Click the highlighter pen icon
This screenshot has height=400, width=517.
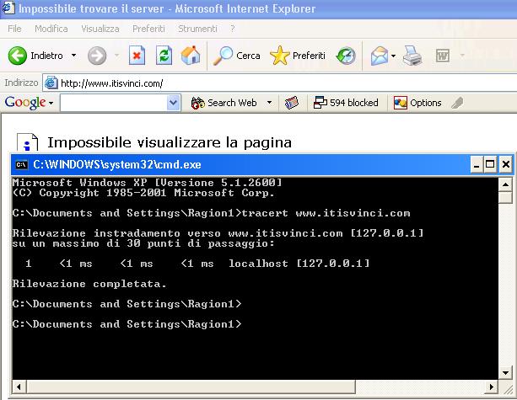[x=457, y=103]
